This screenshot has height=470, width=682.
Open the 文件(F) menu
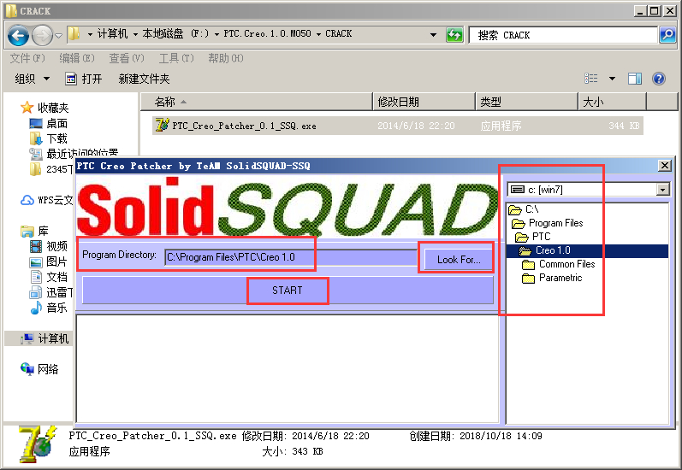tap(27, 58)
